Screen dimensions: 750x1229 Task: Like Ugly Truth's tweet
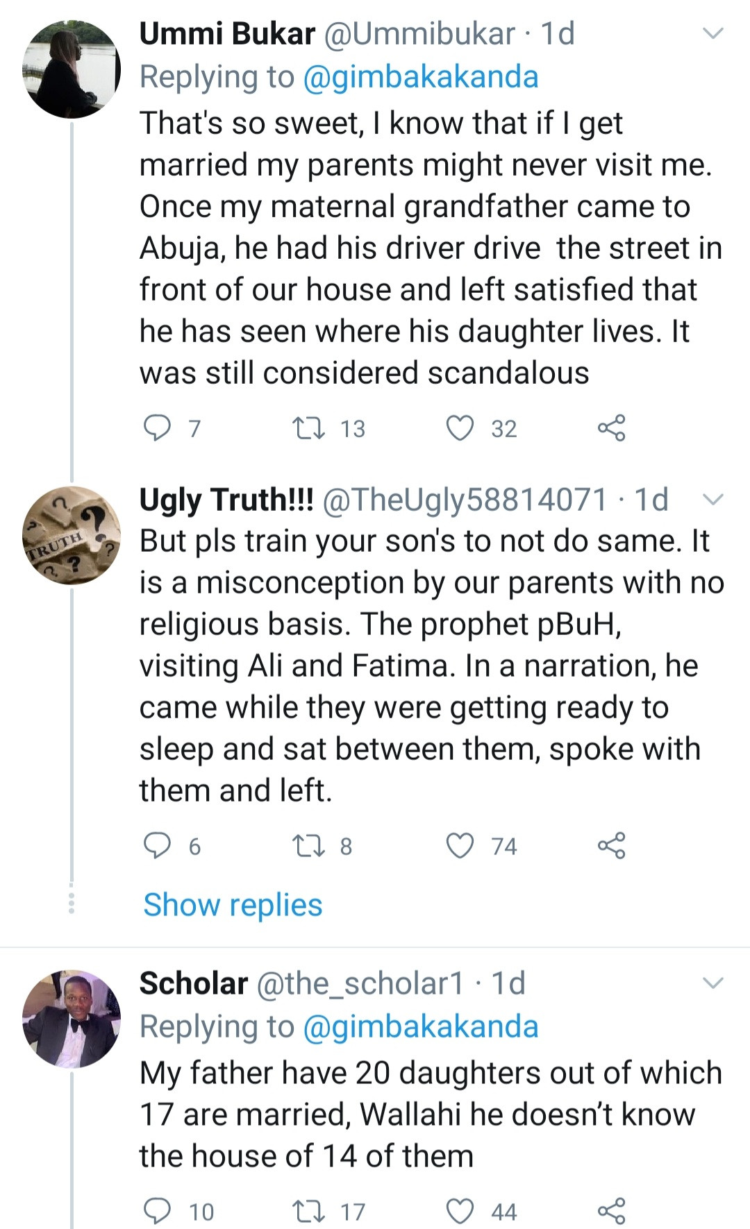[x=459, y=846]
